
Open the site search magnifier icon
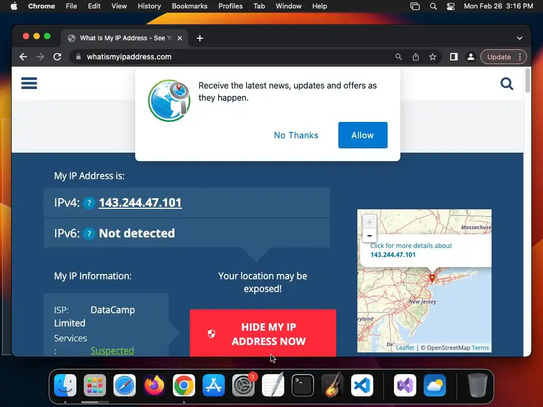pyautogui.click(x=506, y=83)
